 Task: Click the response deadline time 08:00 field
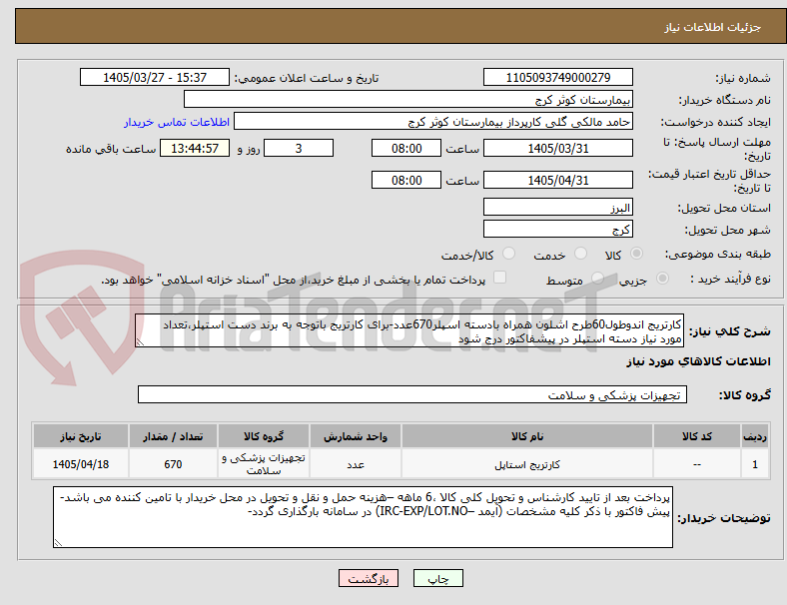point(406,149)
